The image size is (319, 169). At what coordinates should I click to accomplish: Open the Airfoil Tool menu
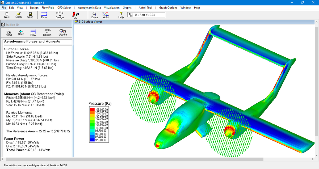coord(145,8)
